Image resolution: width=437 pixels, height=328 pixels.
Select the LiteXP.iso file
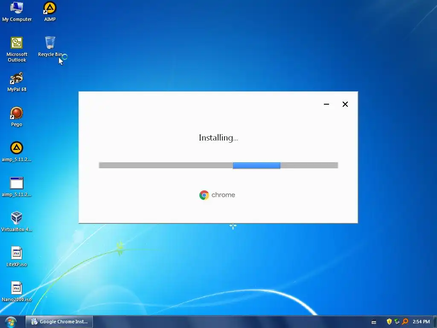[x=17, y=257]
